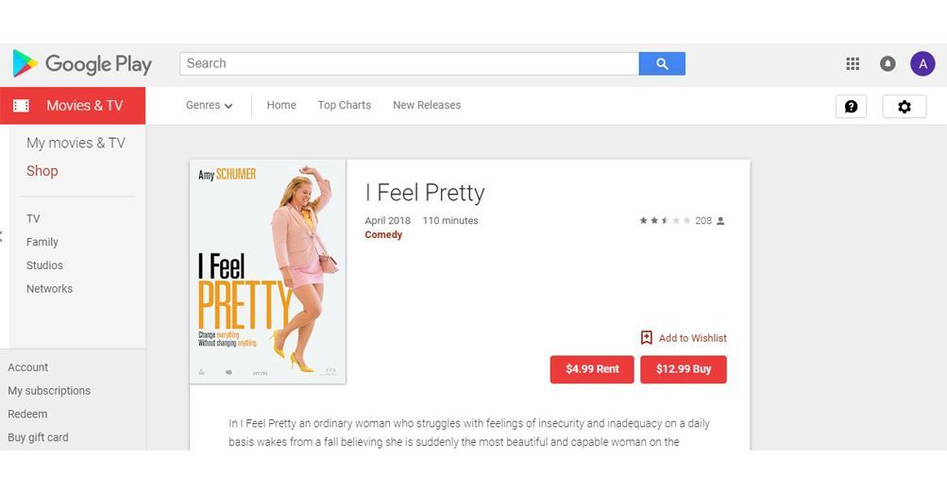Go to Top Charts
Screen dimensions: 947x494
click(345, 105)
